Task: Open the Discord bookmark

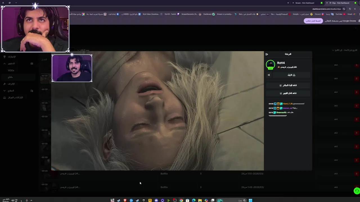Action: pyautogui.click(x=319, y=14)
